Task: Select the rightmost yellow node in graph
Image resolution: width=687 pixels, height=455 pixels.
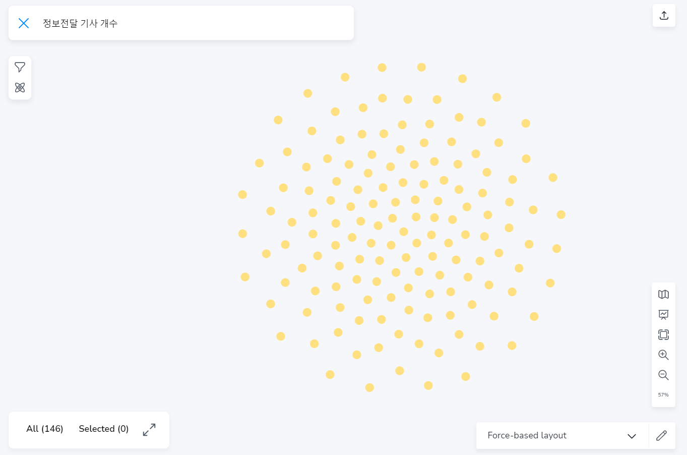Action: 561,215
